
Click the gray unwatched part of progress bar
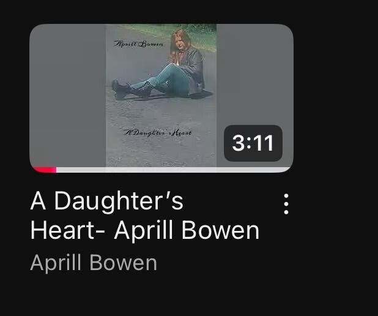pos(173,170)
